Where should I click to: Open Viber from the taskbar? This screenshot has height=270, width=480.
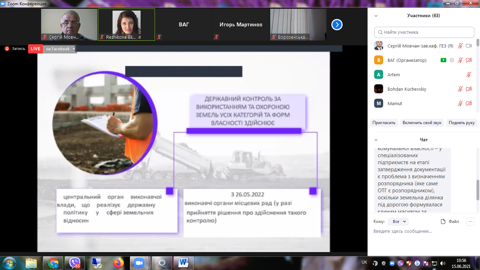pyautogui.click(x=75, y=263)
